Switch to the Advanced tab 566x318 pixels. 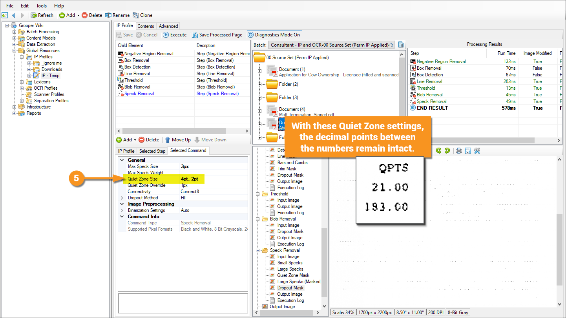point(168,26)
